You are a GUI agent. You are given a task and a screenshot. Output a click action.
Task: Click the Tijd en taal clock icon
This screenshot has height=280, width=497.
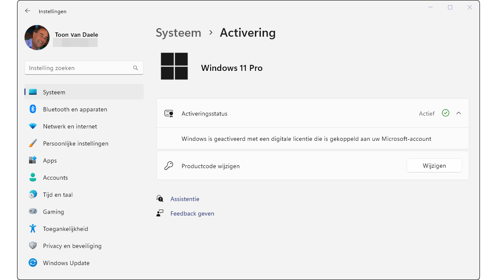pos(33,195)
